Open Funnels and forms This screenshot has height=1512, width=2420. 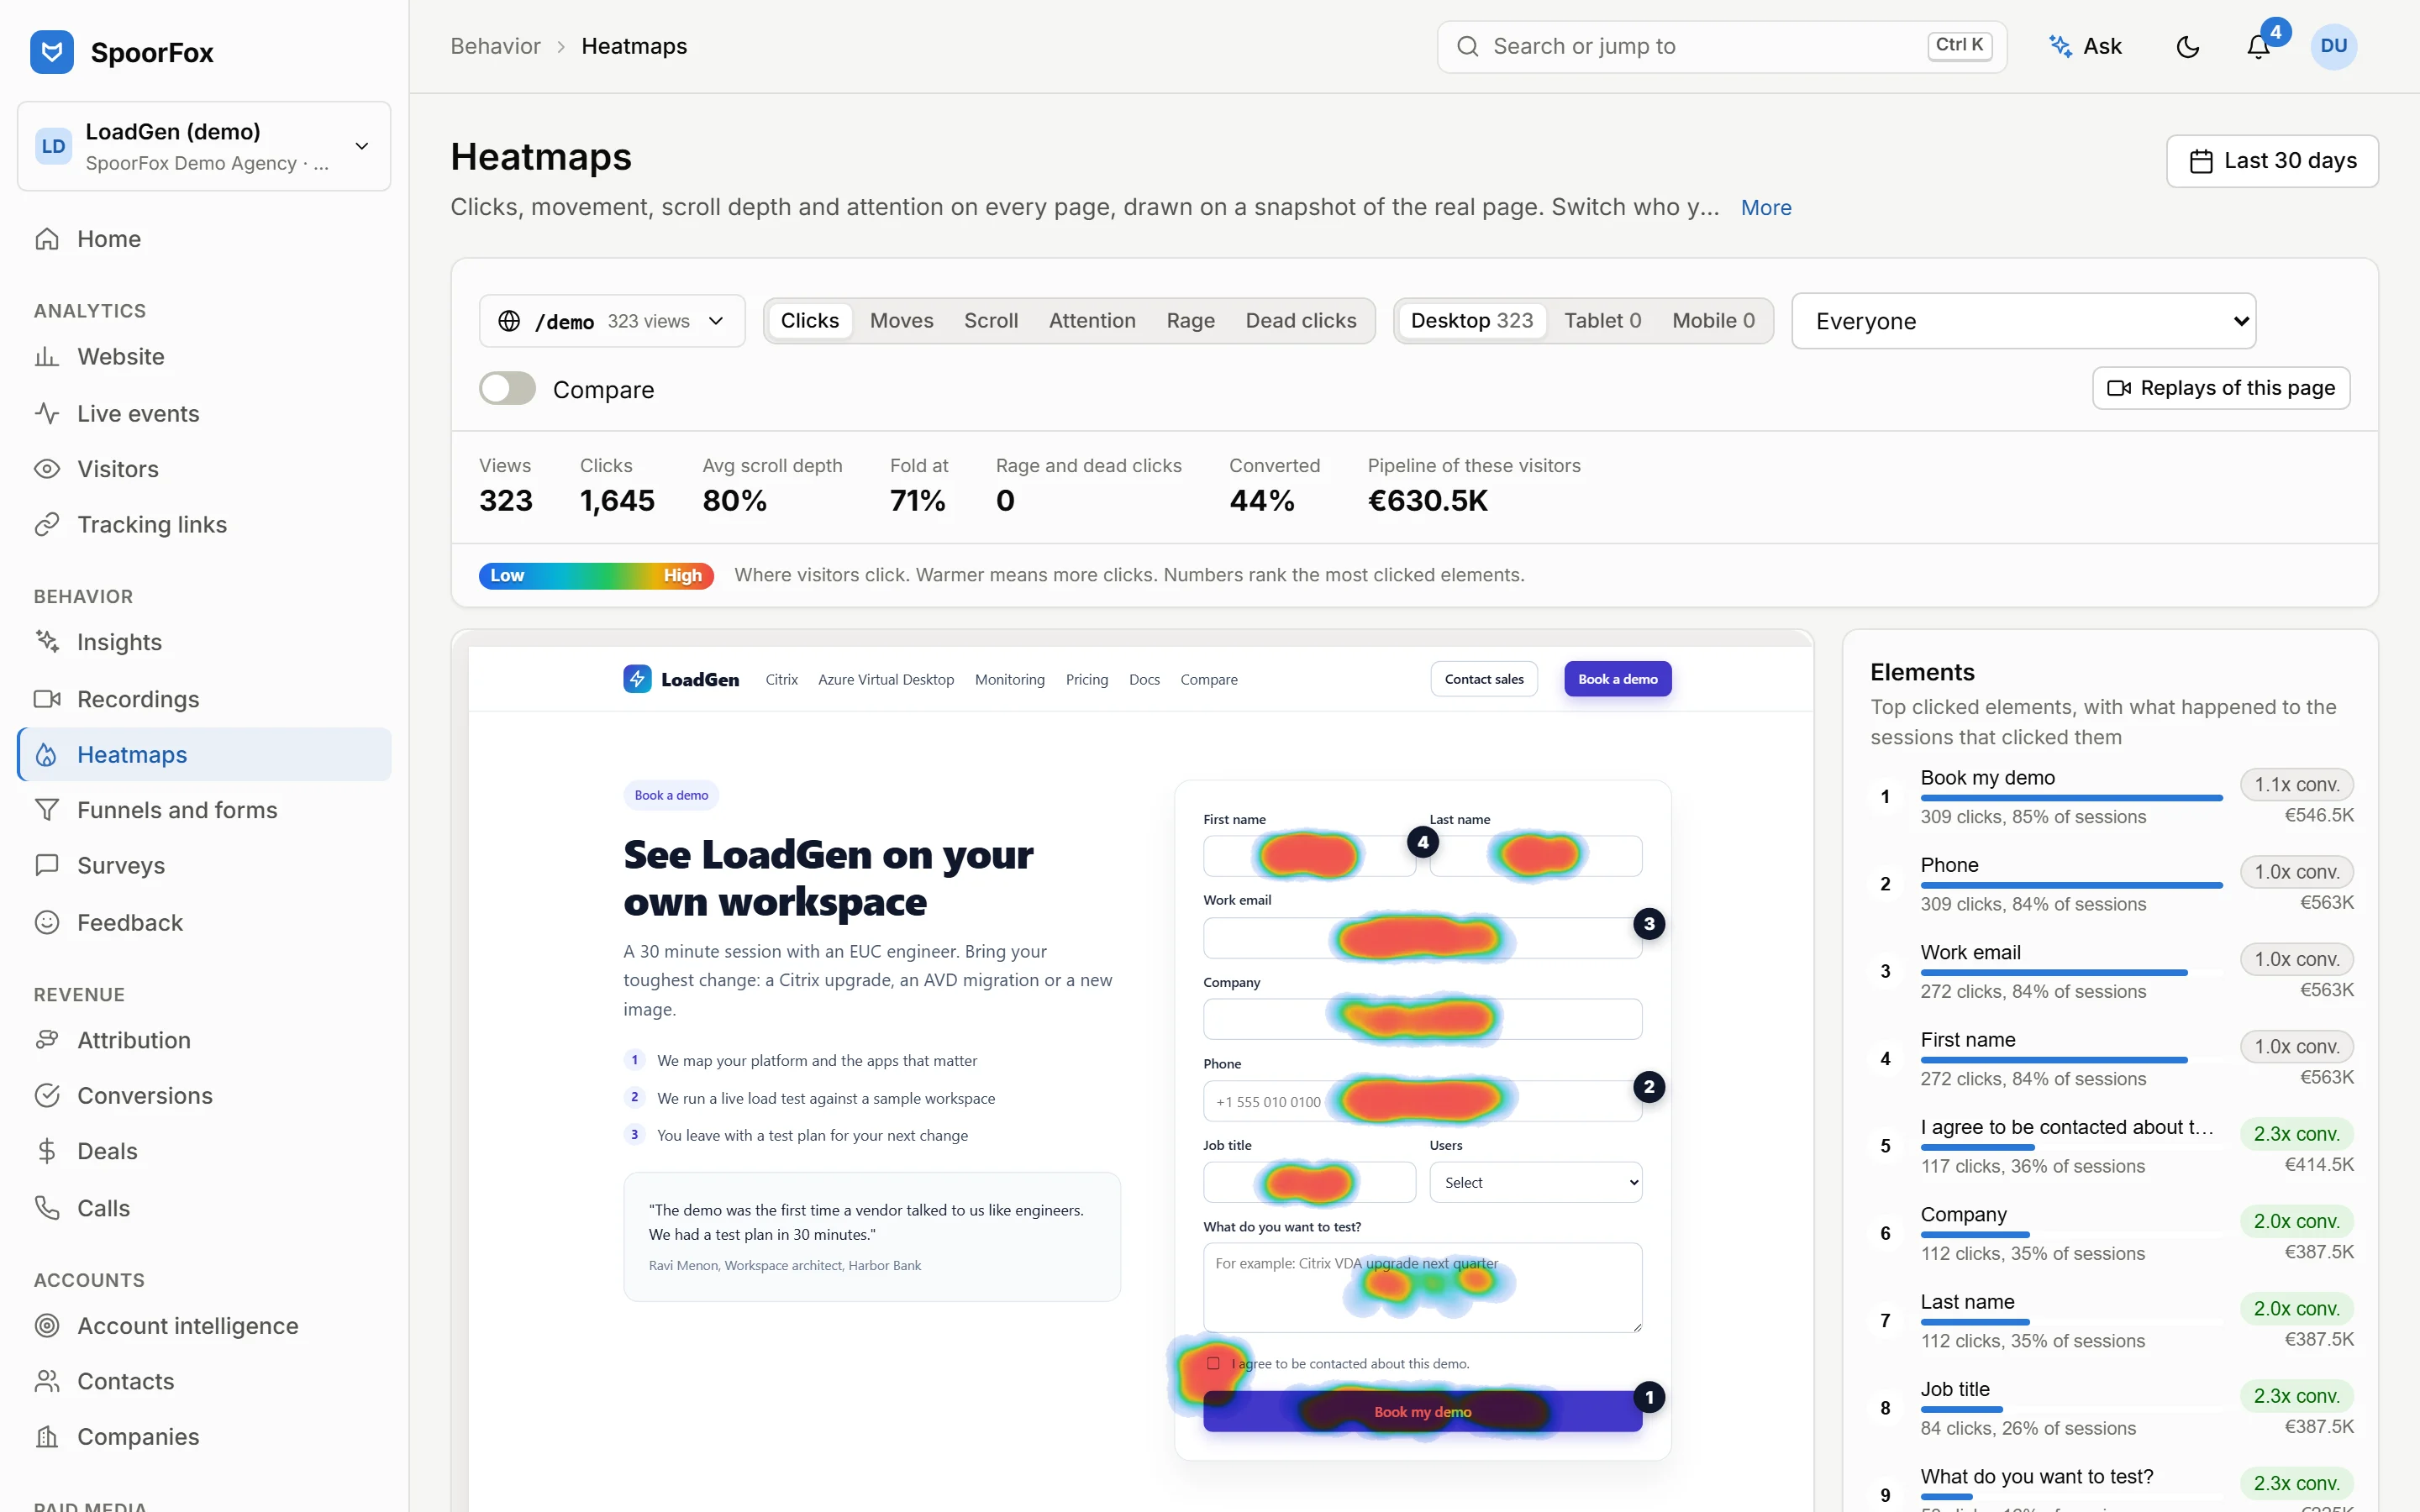coord(204,810)
